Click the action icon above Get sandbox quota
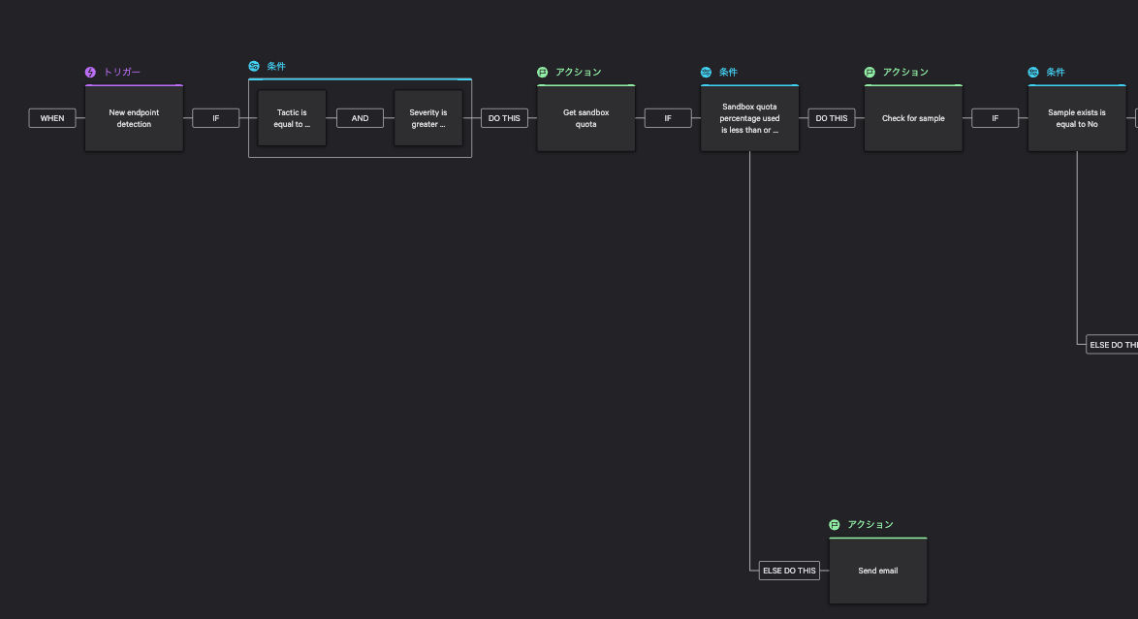Viewport: 1138px width, 619px height. pos(543,73)
